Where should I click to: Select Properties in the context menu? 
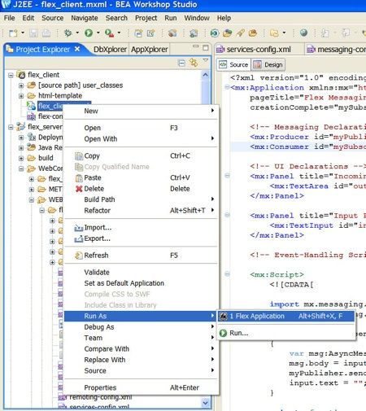[141, 387]
